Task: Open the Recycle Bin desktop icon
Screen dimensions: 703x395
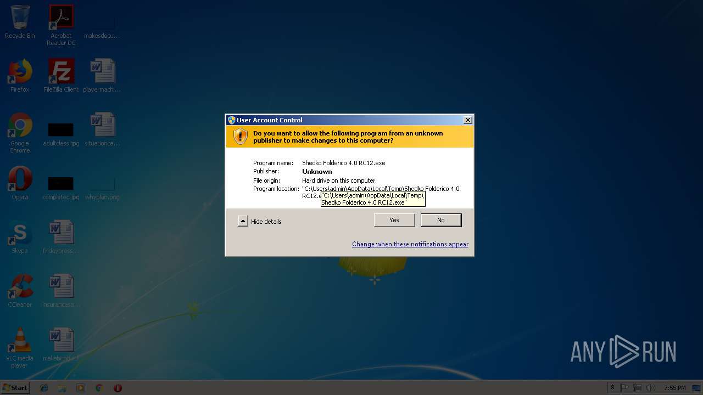Action: (x=20, y=22)
